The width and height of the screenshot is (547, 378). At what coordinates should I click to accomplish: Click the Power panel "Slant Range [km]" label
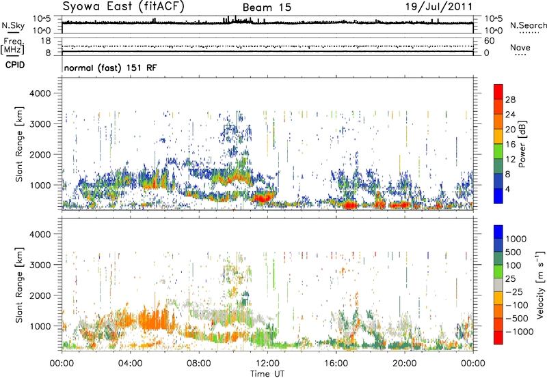[19, 144]
